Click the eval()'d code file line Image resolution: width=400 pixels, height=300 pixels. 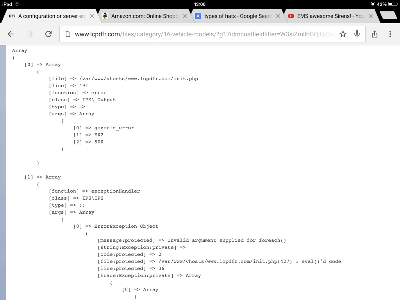pos(220,261)
